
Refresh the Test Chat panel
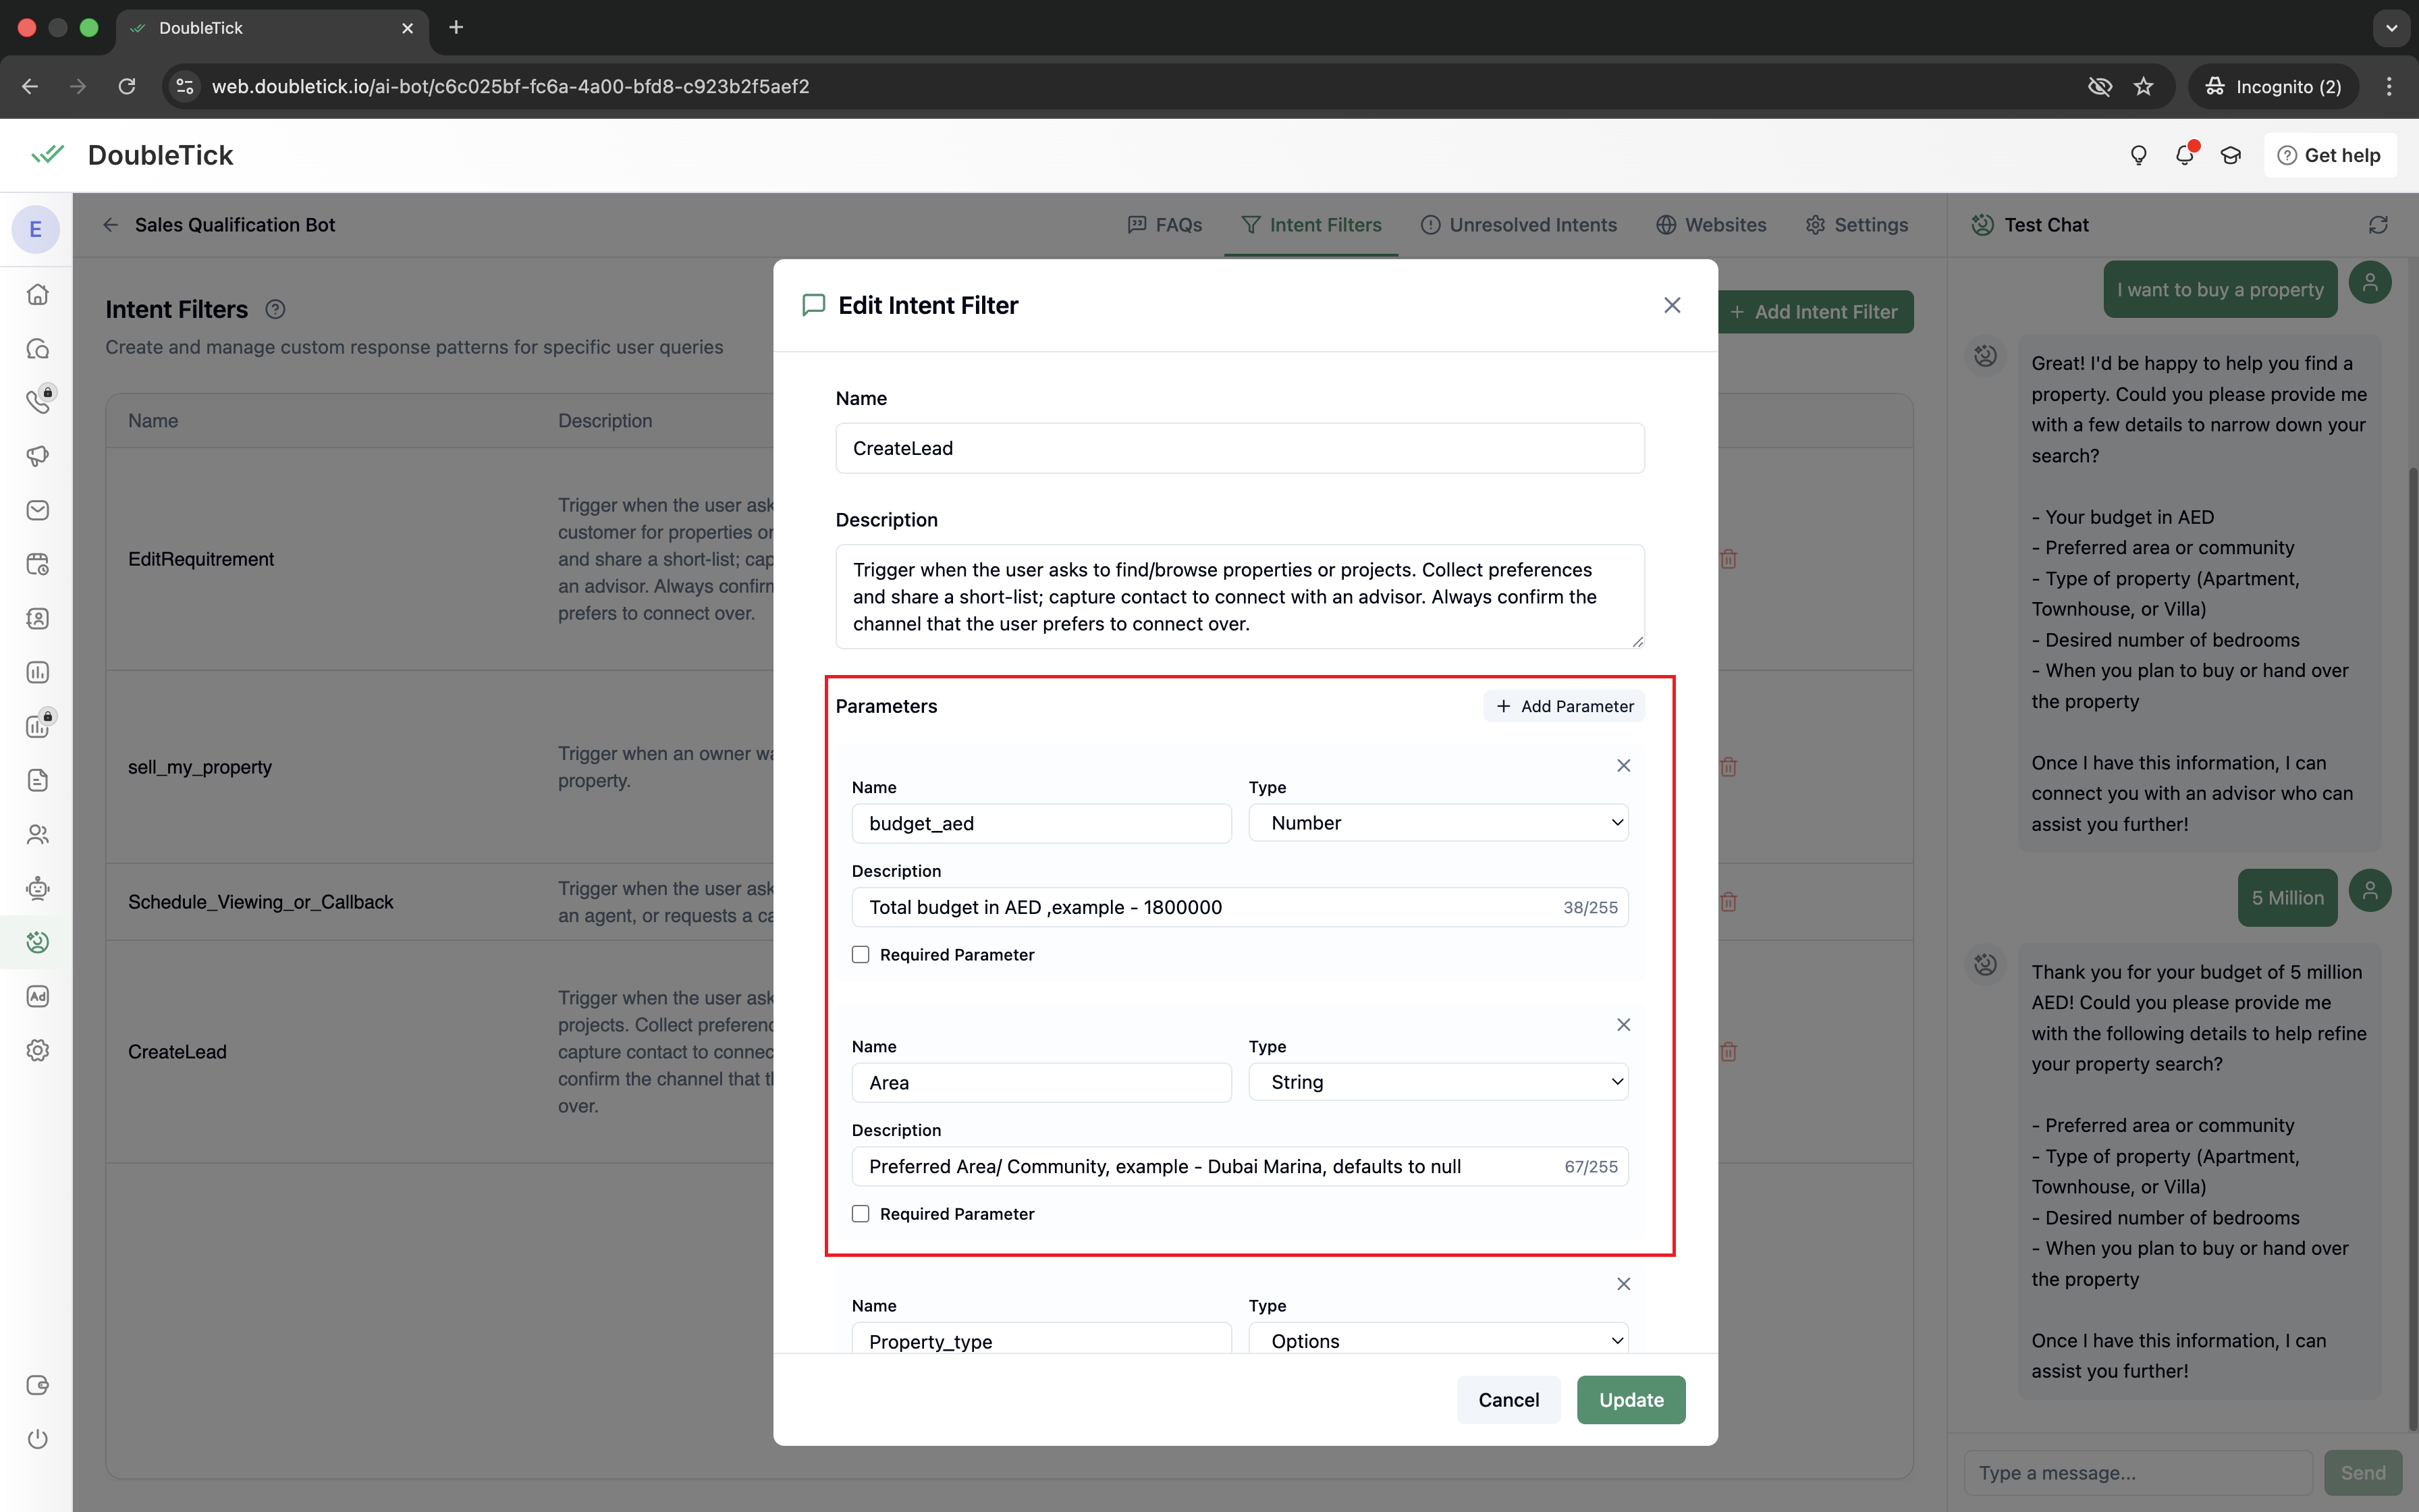click(x=2378, y=225)
